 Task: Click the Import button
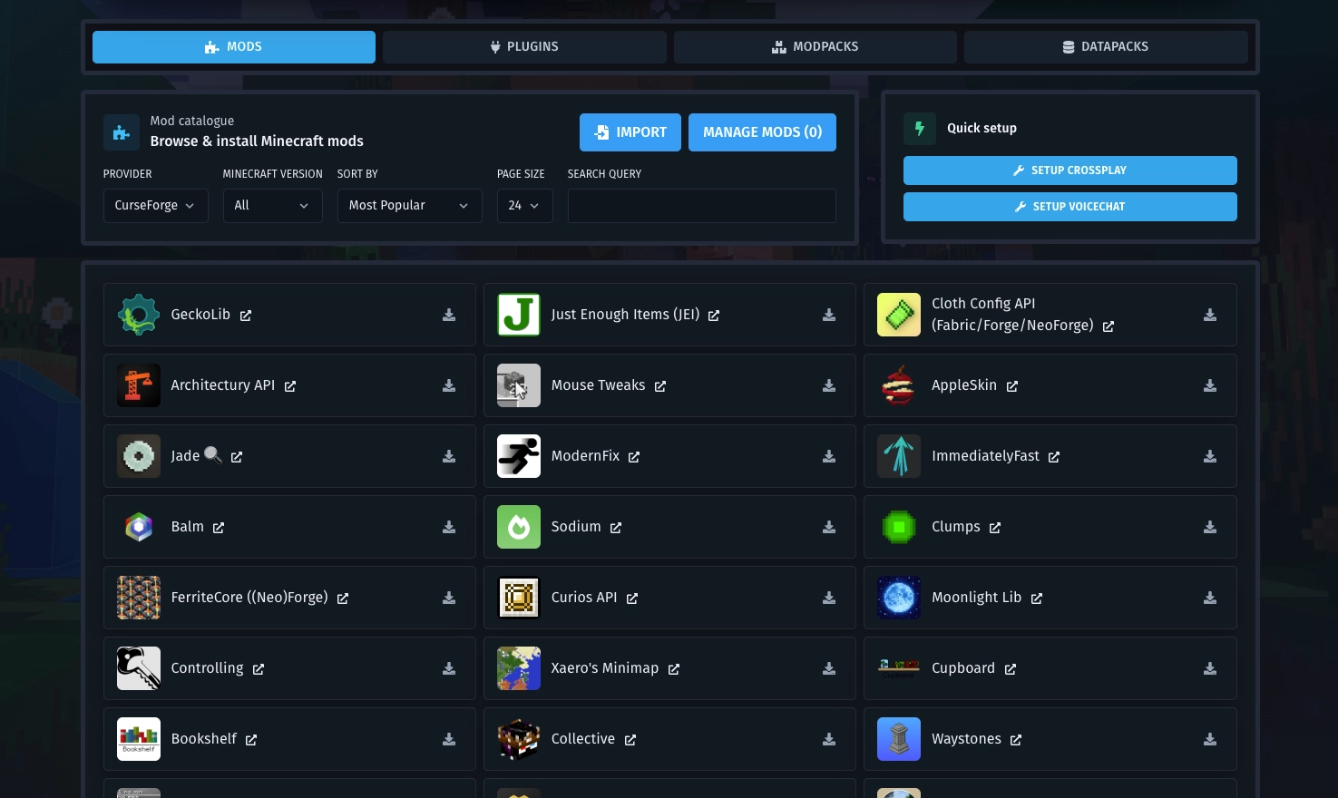click(630, 132)
